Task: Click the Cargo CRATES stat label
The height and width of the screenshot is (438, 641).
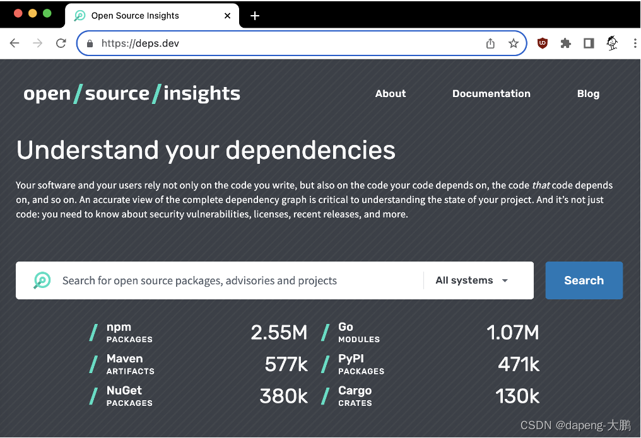Action: 355,396
